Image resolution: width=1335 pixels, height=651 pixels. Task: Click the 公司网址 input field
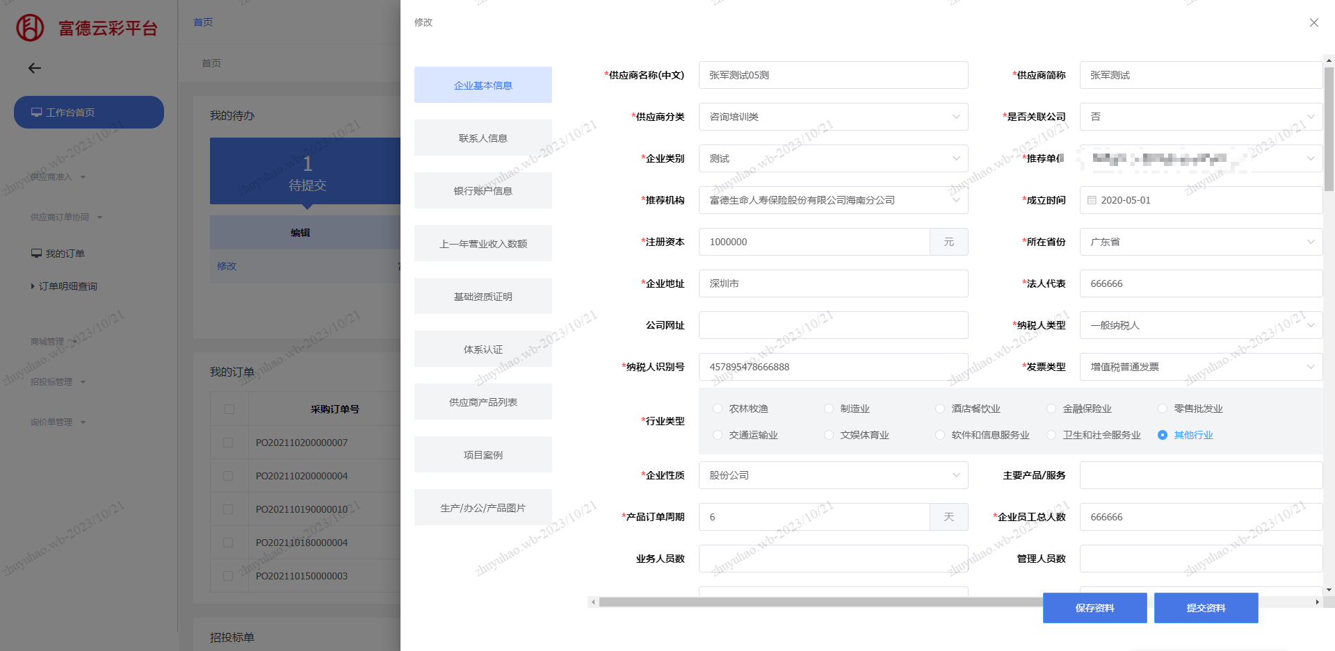pos(833,325)
